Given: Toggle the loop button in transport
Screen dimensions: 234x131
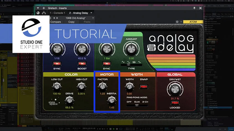Looking at the screenshot, I should pyautogui.click(x=120, y=129).
